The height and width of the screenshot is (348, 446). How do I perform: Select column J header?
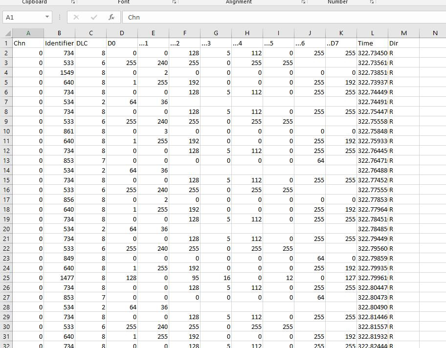coord(310,33)
